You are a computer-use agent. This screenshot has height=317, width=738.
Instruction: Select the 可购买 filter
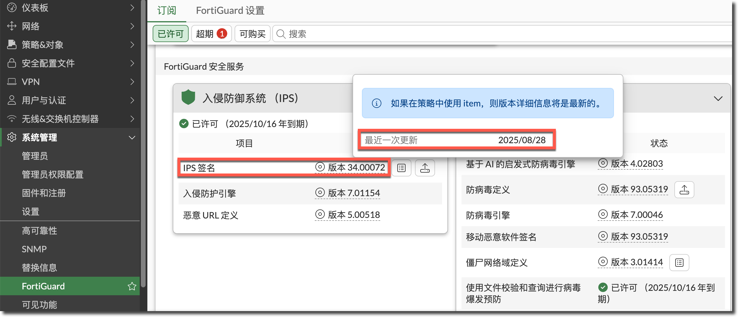pyautogui.click(x=252, y=34)
